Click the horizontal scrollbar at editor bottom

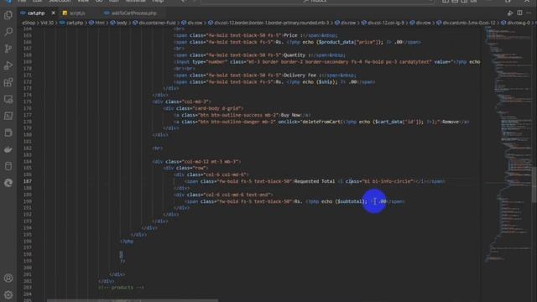tap(133, 300)
